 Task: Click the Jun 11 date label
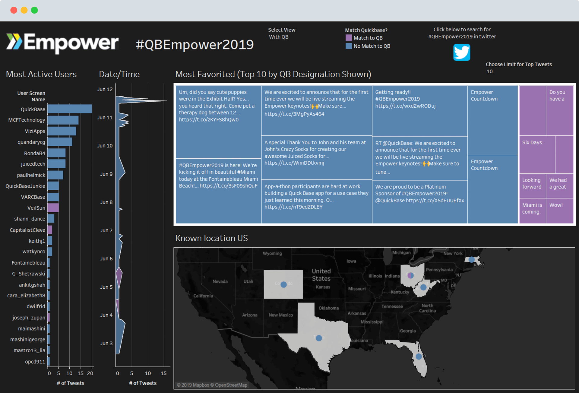pos(105,118)
